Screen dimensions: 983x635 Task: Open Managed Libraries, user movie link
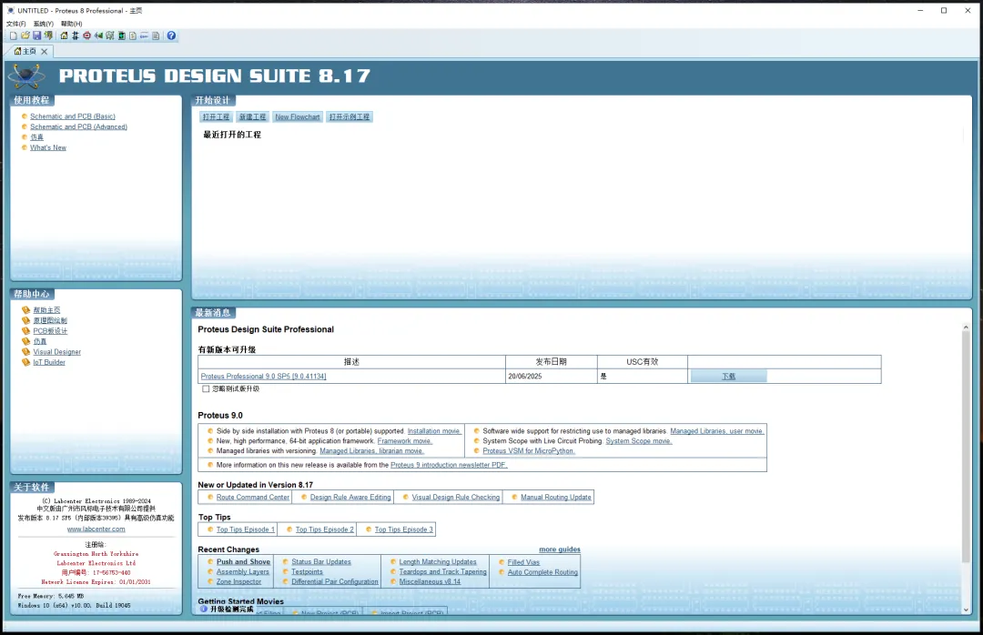717,431
